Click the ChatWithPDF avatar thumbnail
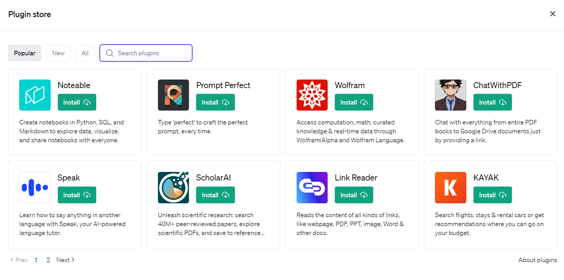The width and height of the screenshot is (564, 280). click(x=450, y=95)
